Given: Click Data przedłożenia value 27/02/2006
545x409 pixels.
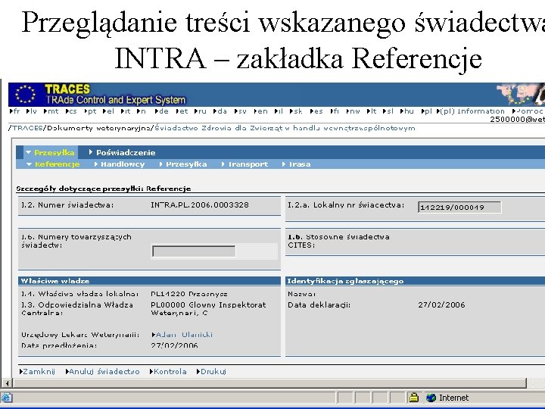Looking at the screenshot, I should tap(175, 345).
